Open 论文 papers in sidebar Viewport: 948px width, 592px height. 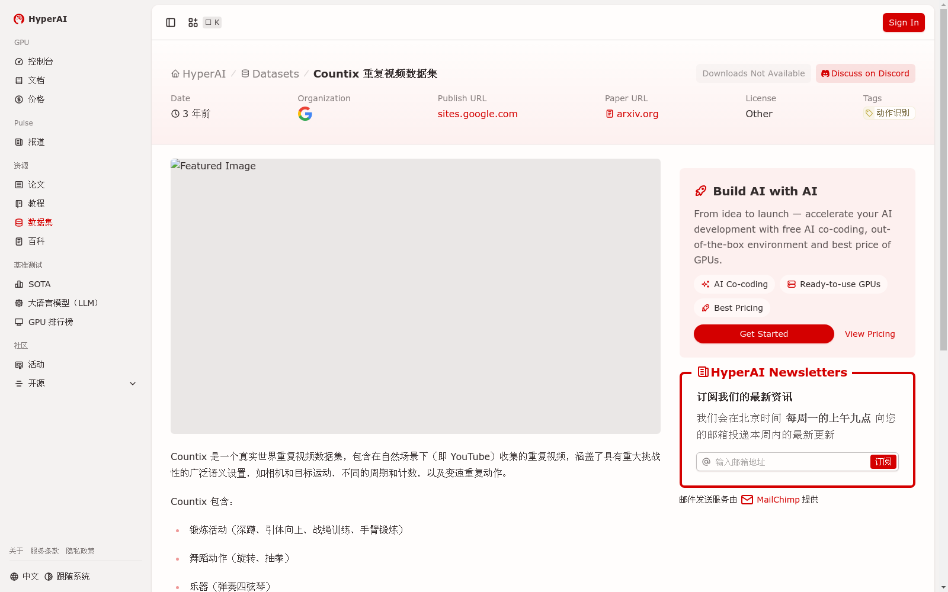point(76,185)
